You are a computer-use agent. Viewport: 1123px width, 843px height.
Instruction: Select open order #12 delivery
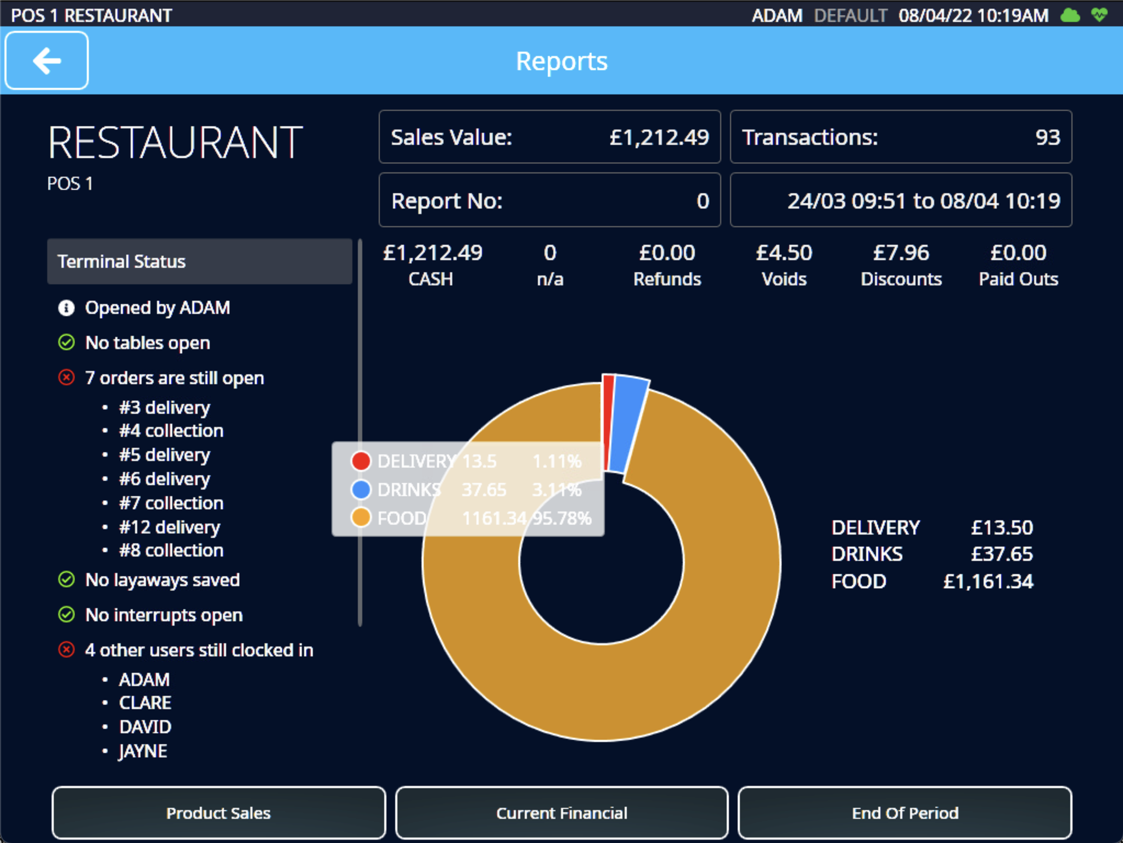tap(169, 527)
